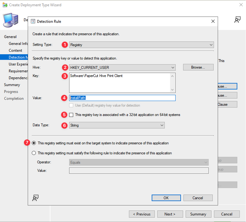Click the Key box scroll up arrow
246x222 pixels.
pos(173,76)
